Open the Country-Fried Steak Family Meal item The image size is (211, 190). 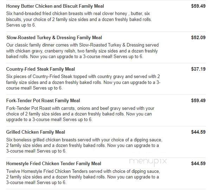40,69
